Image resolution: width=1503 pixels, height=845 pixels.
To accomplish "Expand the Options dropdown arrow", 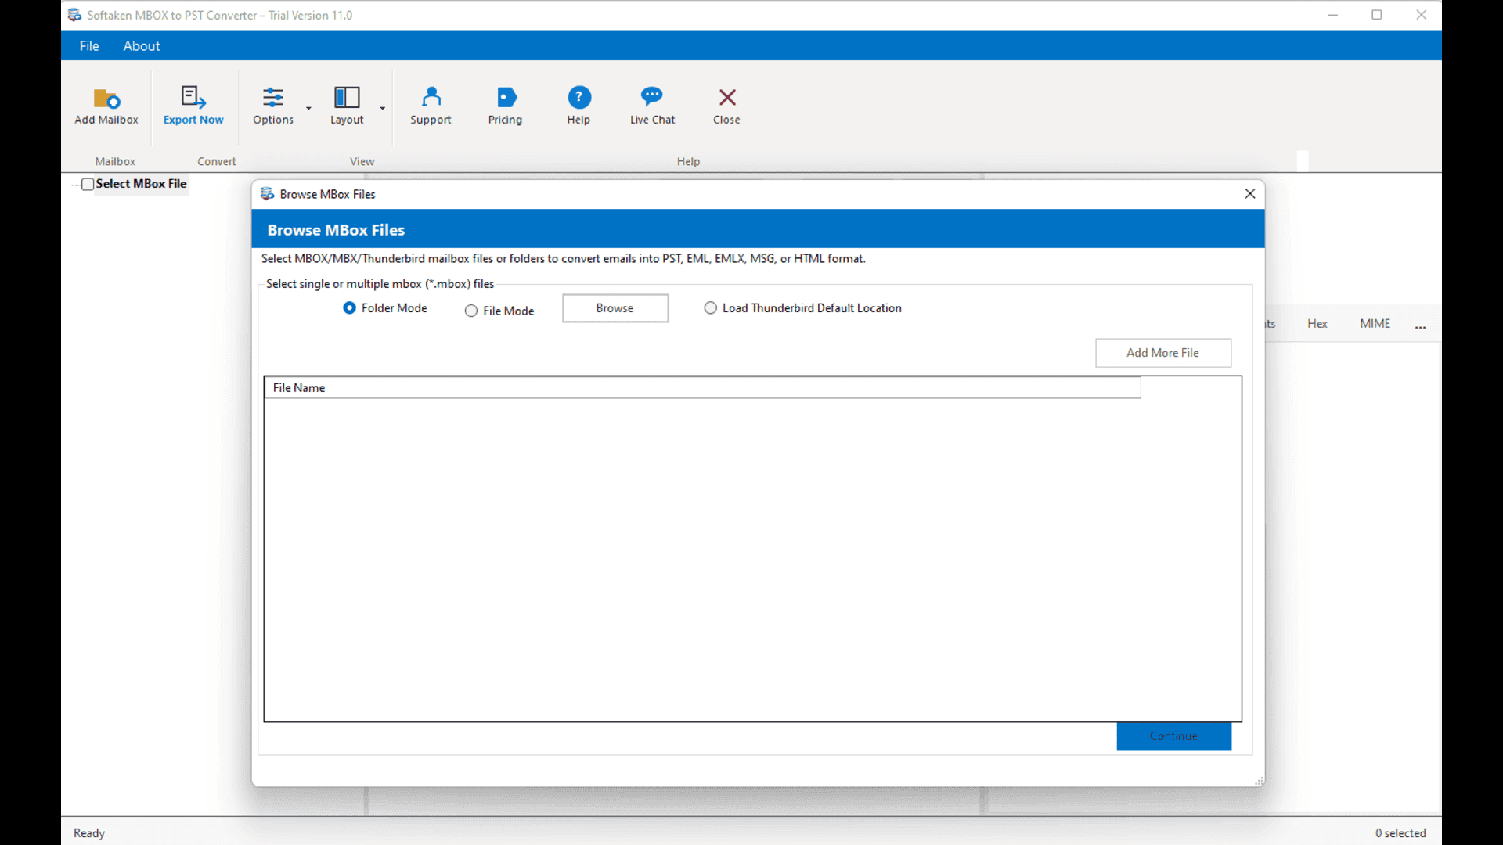I will (308, 108).
